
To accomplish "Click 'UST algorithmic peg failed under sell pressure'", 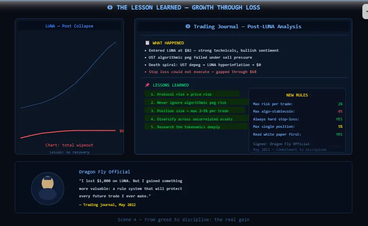I will (200, 57).
